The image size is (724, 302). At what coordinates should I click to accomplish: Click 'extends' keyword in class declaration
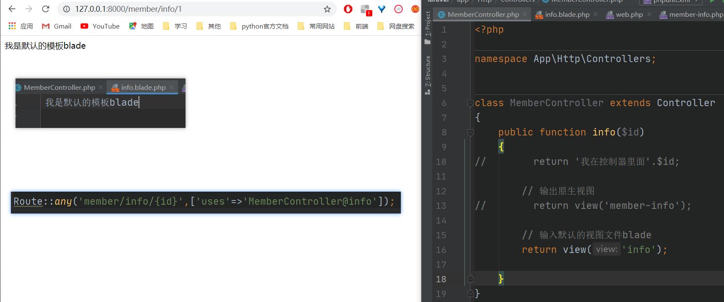(x=630, y=103)
